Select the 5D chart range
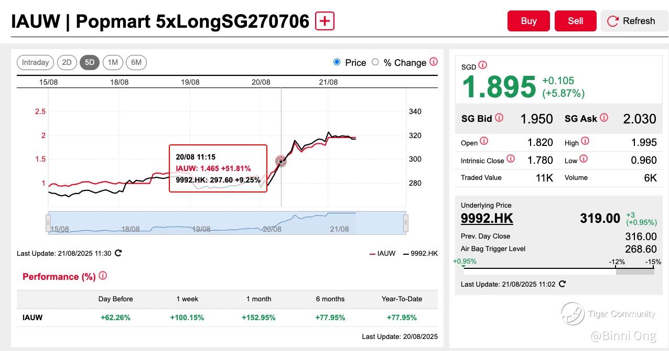Image resolution: width=669 pixels, height=351 pixels. [90, 62]
